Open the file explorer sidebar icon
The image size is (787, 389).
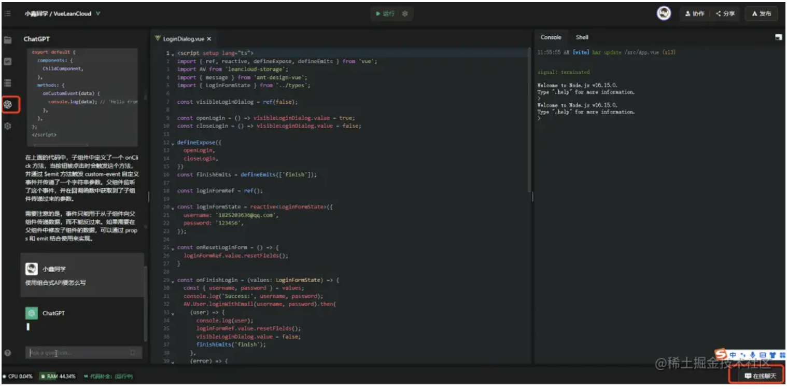(x=8, y=39)
